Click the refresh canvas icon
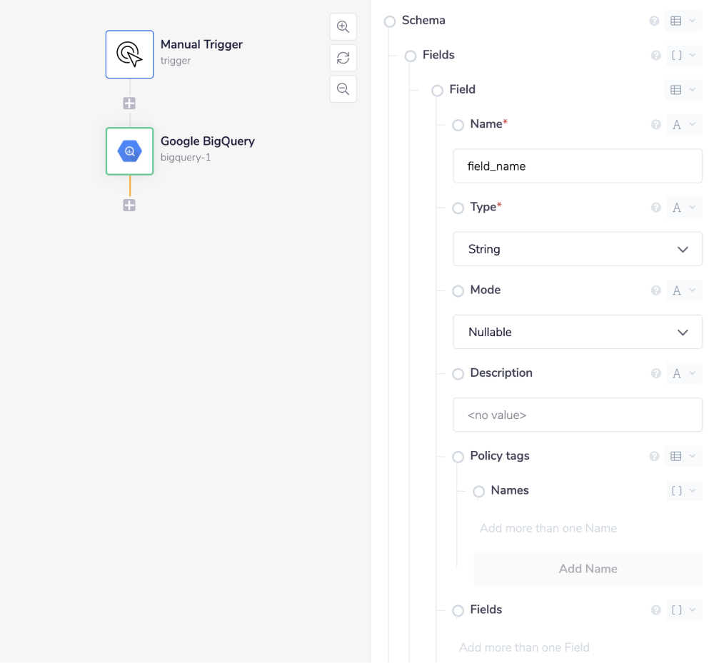The width and height of the screenshot is (714, 663). 343,58
